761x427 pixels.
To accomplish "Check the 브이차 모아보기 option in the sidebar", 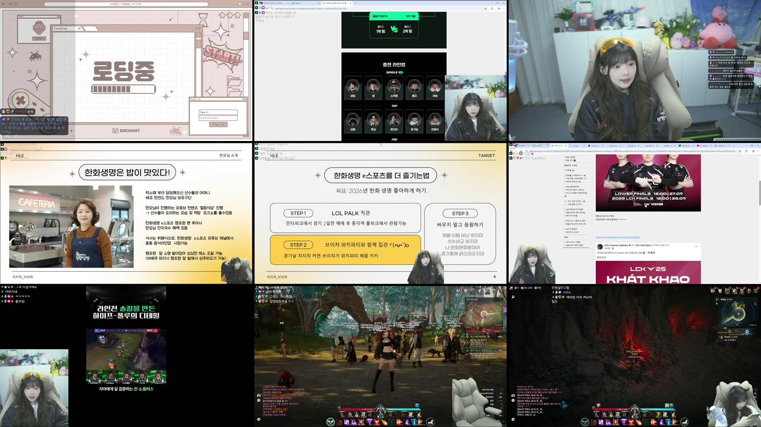I will click(x=565, y=182).
